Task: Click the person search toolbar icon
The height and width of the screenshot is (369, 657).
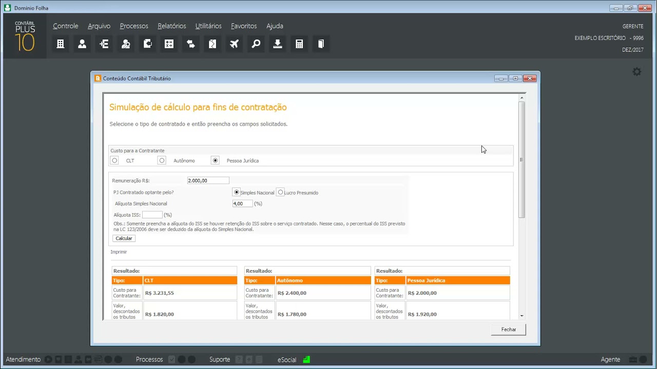Action: click(126, 44)
